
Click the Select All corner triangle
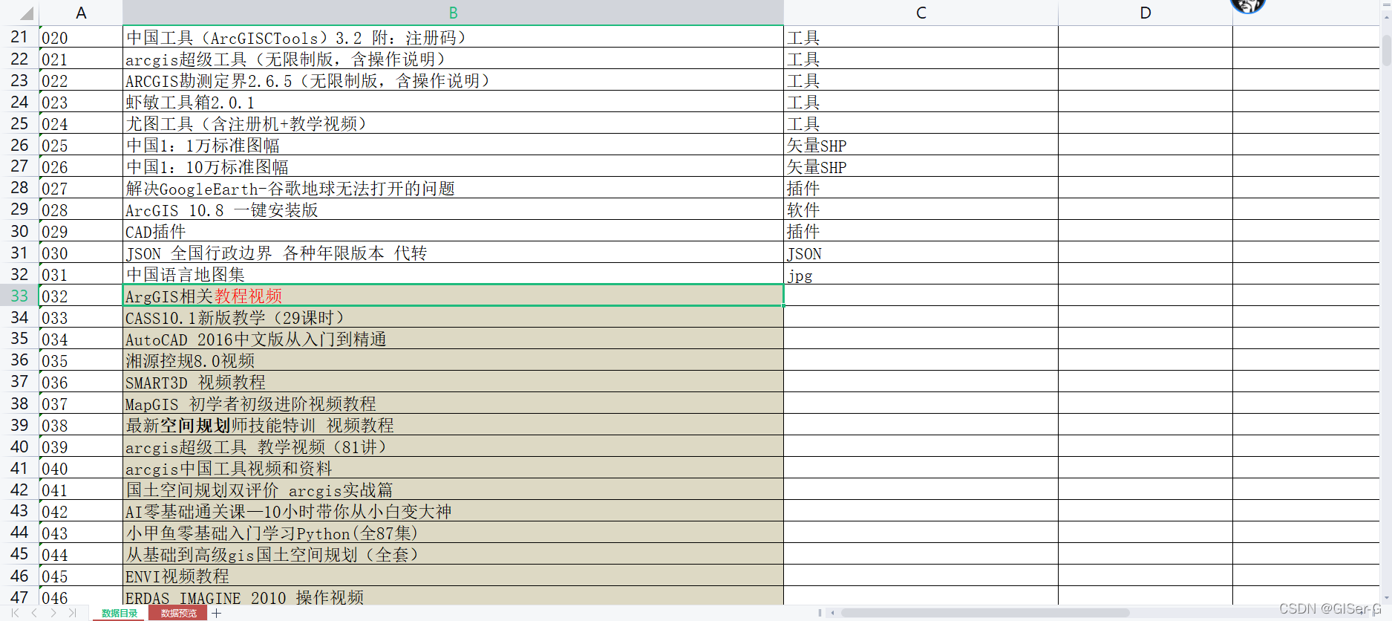pos(26,13)
